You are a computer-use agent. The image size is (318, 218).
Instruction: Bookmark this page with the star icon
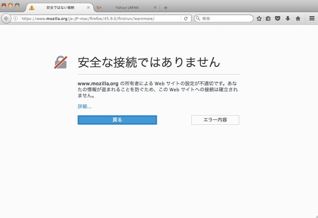pyautogui.click(x=259, y=19)
